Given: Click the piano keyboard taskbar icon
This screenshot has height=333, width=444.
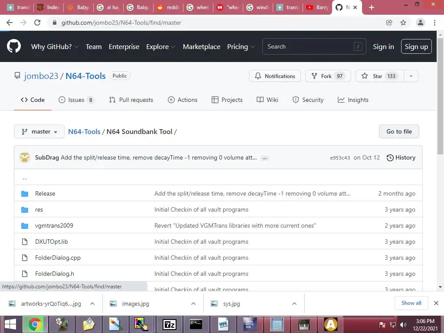Looking at the screenshot, I should tap(304, 324).
